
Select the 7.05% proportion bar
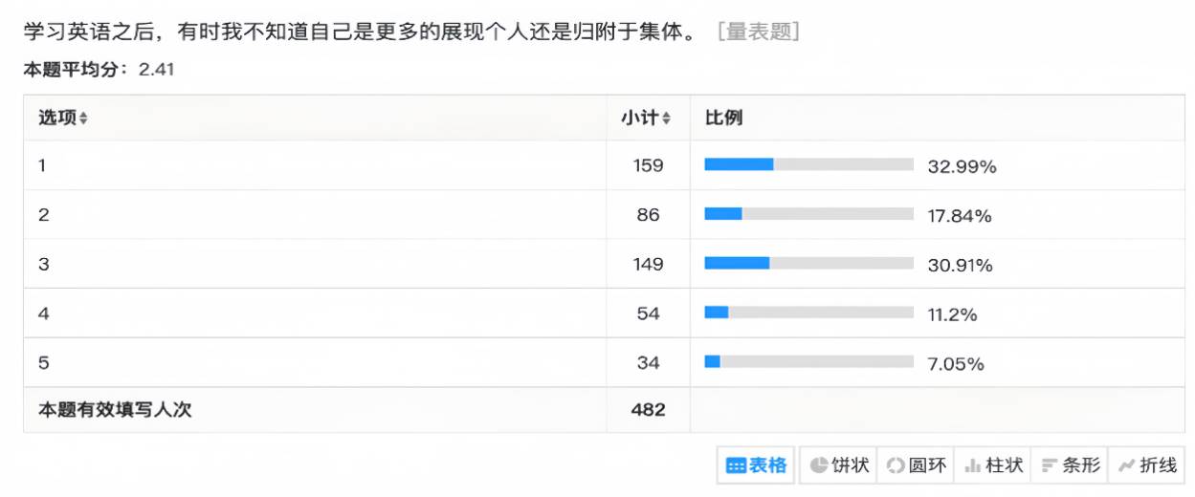[x=808, y=363]
